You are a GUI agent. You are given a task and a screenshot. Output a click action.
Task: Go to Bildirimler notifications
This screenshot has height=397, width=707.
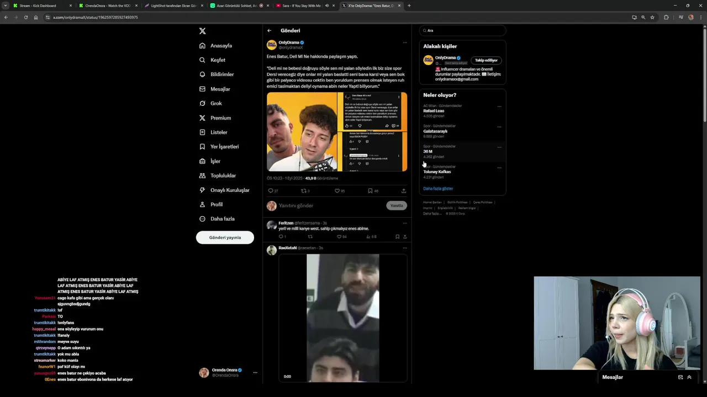pos(217,74)
